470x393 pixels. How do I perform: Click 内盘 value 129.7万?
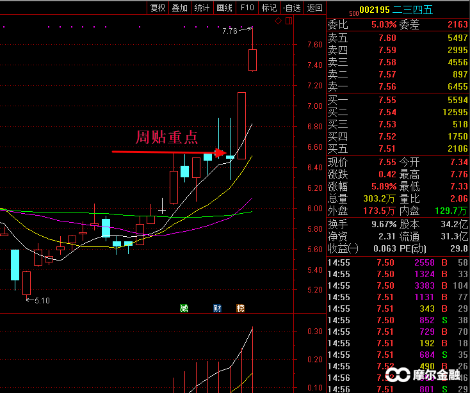tap(451, 211)
